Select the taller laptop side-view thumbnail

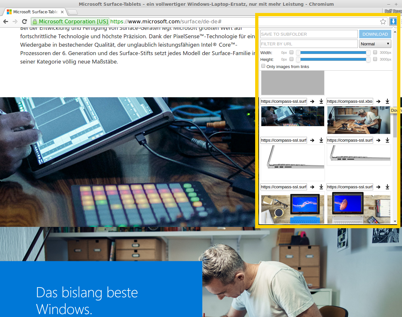pos(293,163)
